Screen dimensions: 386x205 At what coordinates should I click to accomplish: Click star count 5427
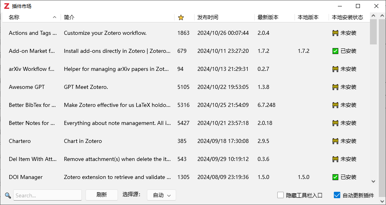(x=183, y=123)
